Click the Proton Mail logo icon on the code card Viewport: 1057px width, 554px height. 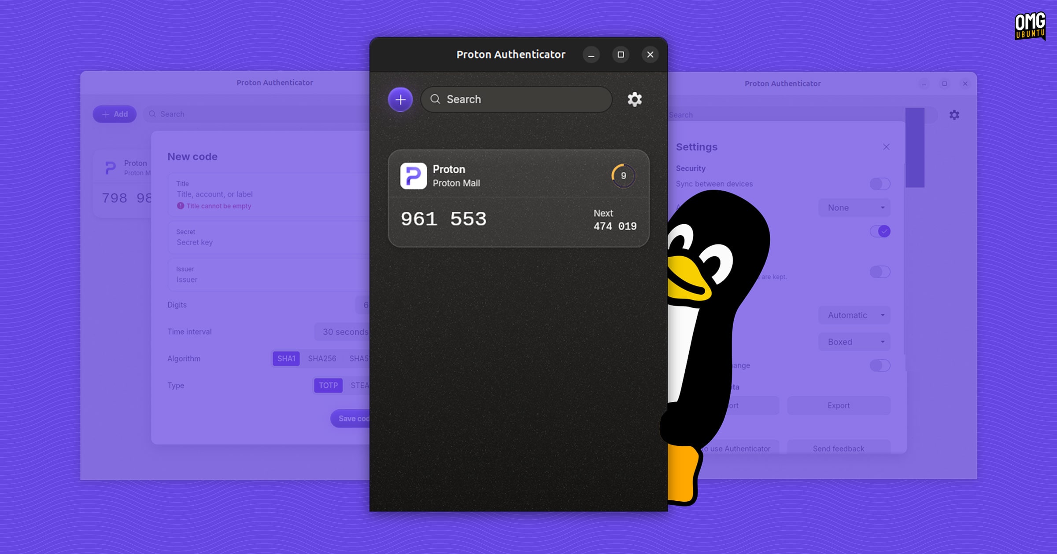[x=413, y=176]
